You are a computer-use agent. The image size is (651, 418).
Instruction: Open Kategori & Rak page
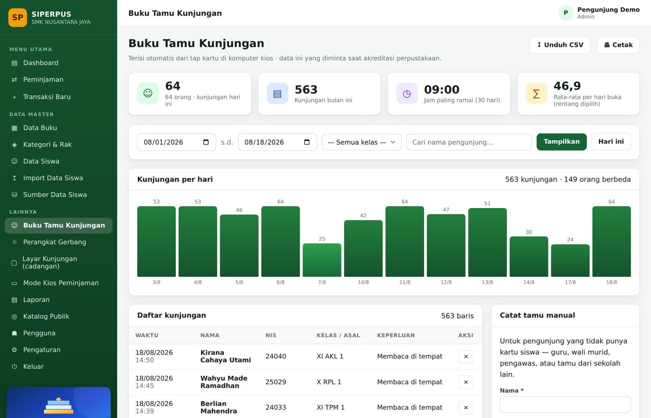tap(59, 144)
